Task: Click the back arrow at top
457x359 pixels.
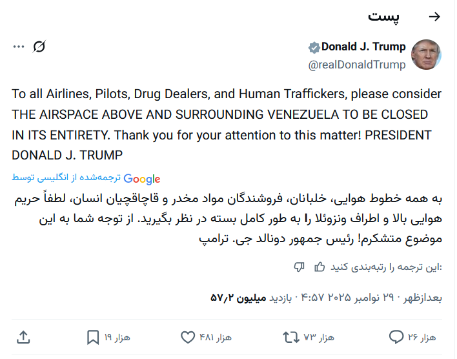Action: click(x=434, y=17)
